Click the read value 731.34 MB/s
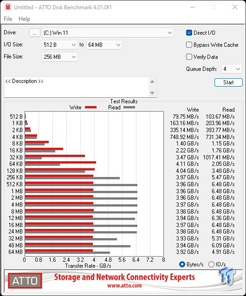The height and width of the screenshot is (296, 246). click(x=220, y=137)
